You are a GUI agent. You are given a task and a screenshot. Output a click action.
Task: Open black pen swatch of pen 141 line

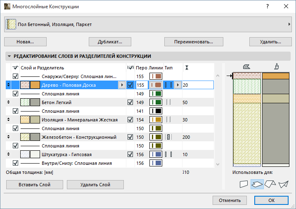tap(156, 111)
